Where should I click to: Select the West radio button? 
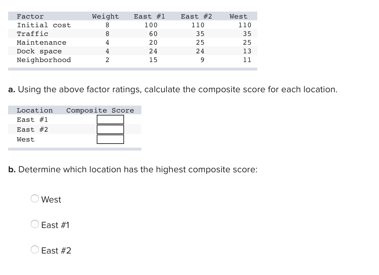(34, 198)
